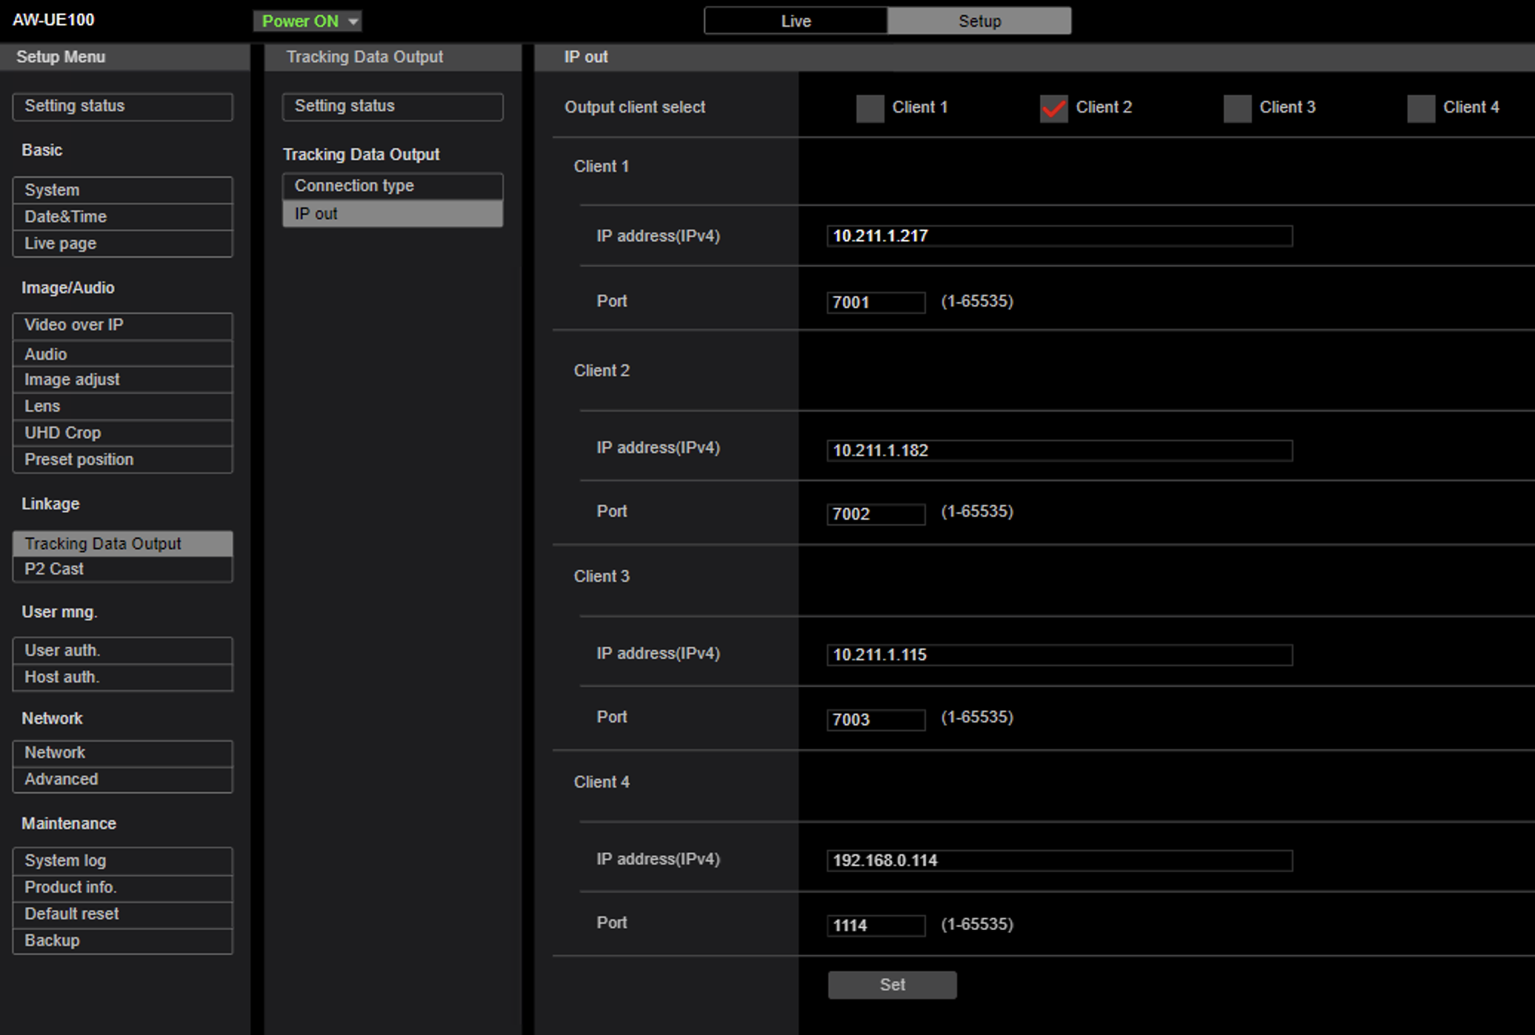Switch to the Live tab
1535x1035 pixels.
pyautogui.click(x=796, y=21)
